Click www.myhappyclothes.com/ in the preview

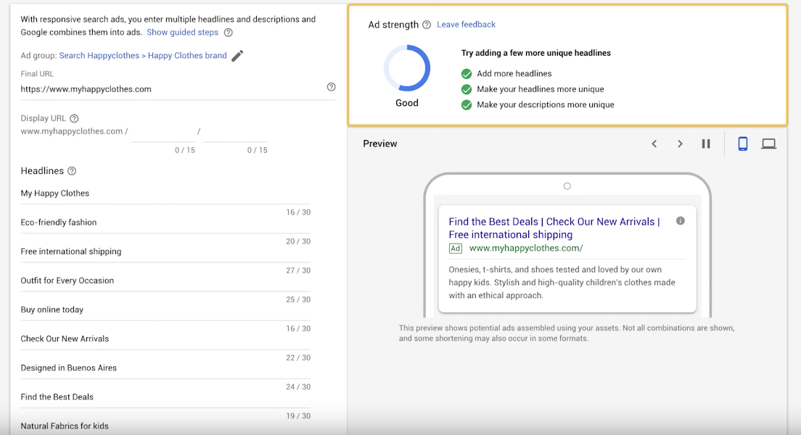[x=525, y=248]
